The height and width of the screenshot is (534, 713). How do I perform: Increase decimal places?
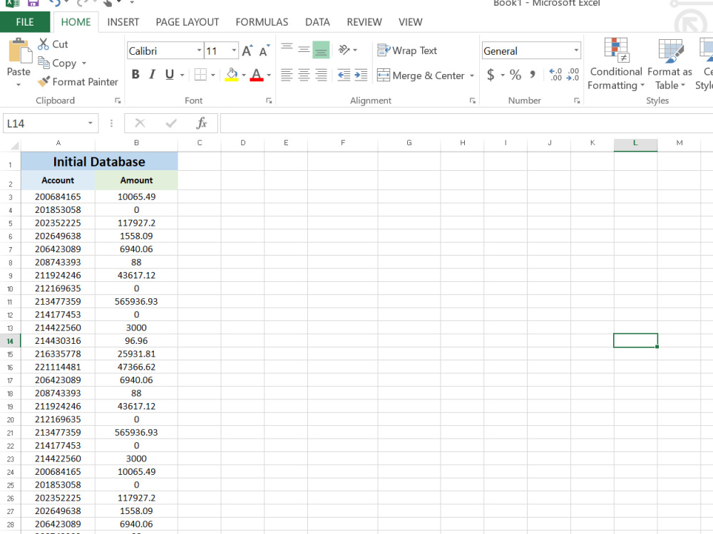click(555, 75)
